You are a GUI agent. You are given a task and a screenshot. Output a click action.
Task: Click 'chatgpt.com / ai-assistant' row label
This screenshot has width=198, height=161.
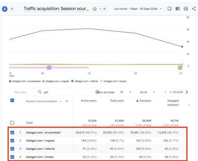click(x=43, y=133)
